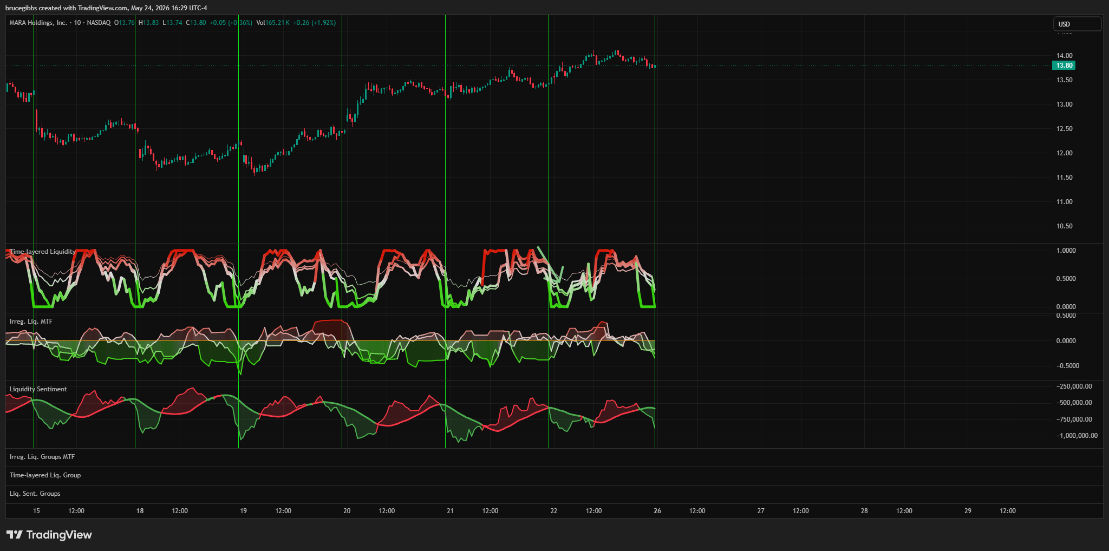
Task: Click the Liquidity Sentiment pane title
Action: click(x=38, y=389)
